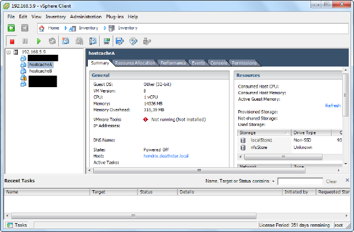The image size is (354, 232).
Task: Click the Target column header
Action: [x=113, y=192]
